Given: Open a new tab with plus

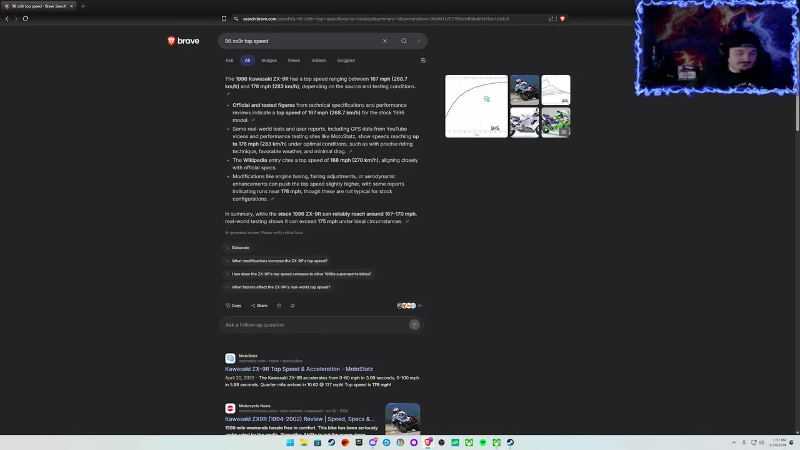Looking at the screenshot, I should [x=82, y=6].
